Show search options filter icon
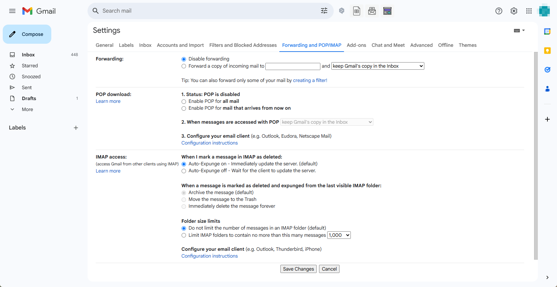The width and height of the screenshot is (557, 287). coord(324,11)
